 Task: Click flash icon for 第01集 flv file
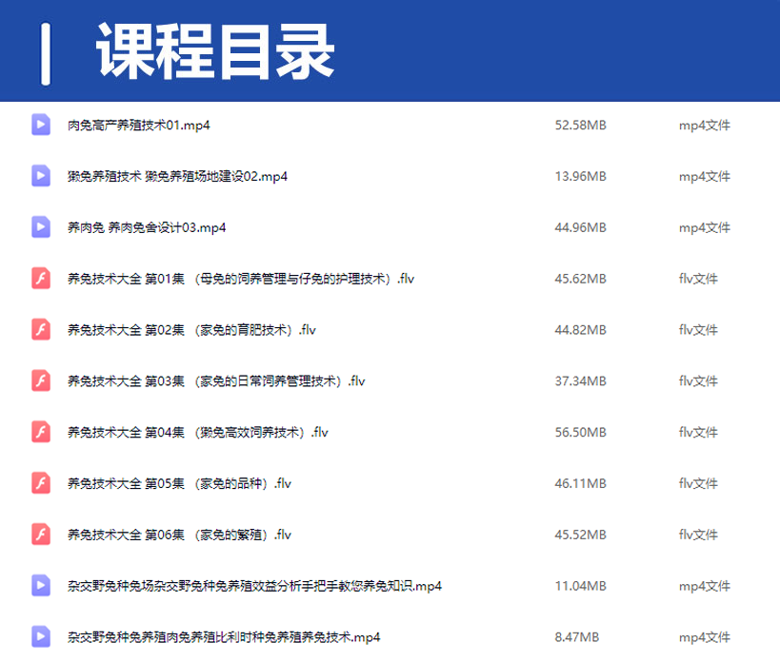41,278
